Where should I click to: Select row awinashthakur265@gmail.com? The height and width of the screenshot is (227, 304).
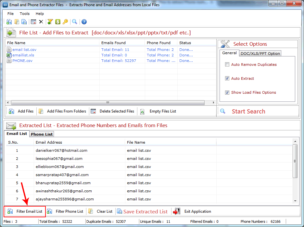149,191
